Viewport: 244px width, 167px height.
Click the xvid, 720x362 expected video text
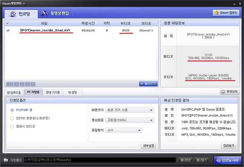pyautogui.click(x=206, y=128)
